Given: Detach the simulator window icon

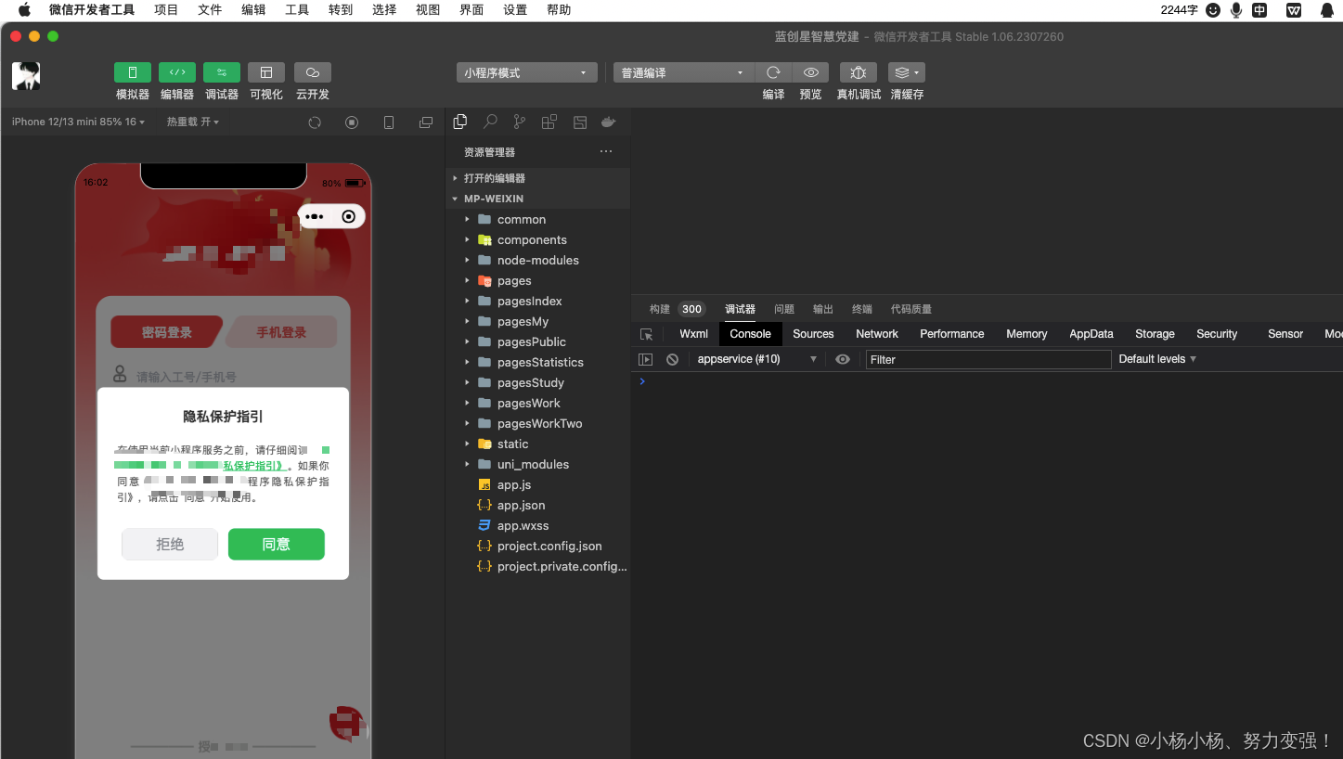Looking at the screenshot, I should pyautogui.click(x=426, y=122).
